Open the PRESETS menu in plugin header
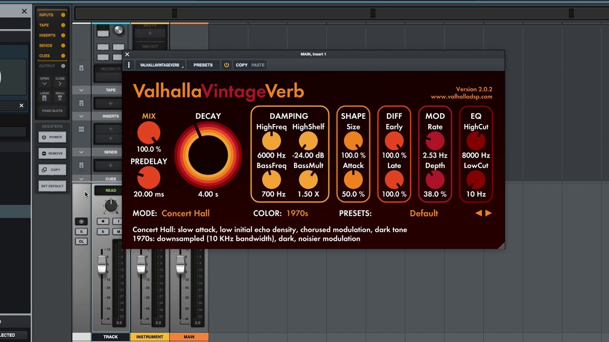 pyautogui.click(x=203, y=65)
